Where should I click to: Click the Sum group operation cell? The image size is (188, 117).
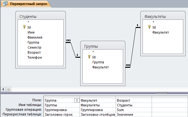click(x=134, y=110)
